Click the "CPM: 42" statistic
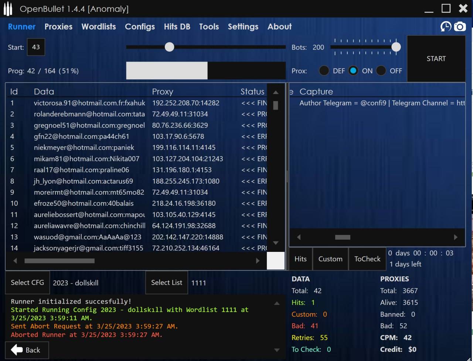Screen dimensions: 473x361 pyautogui.click(x=396, y=337)
